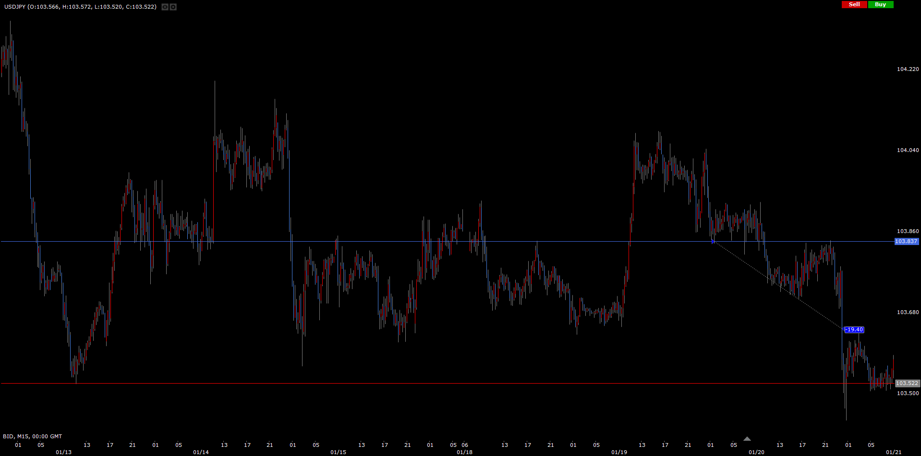Click the BID, M15 timeframe label
The image size is (921, 456).
click(x=32, y=436)
